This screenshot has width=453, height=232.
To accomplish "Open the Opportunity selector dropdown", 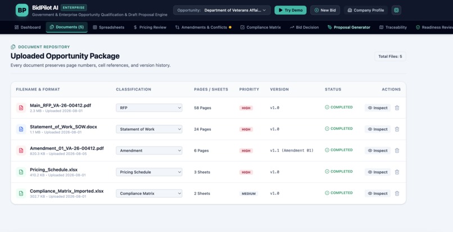I will click(x=222, y=10).
